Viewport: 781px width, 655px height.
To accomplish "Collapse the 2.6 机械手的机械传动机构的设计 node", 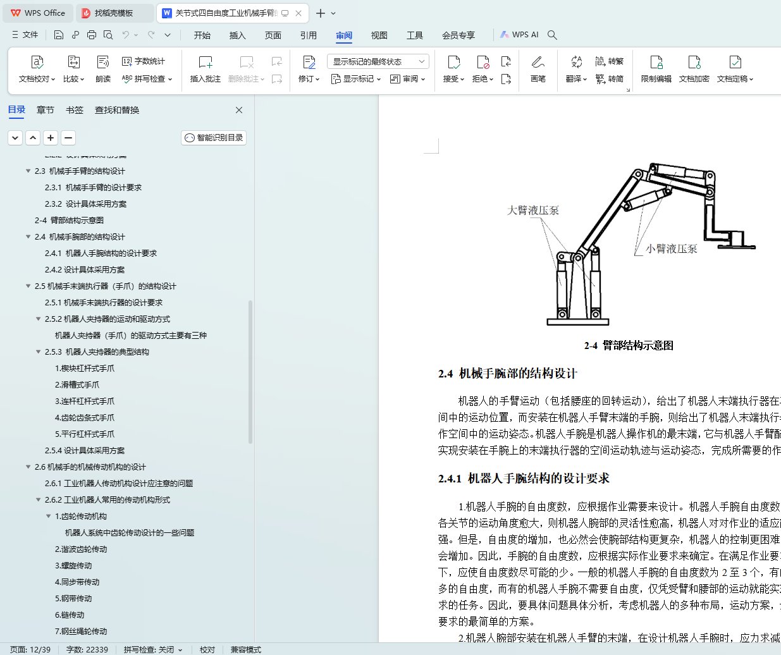I will [x=28, y=467].
